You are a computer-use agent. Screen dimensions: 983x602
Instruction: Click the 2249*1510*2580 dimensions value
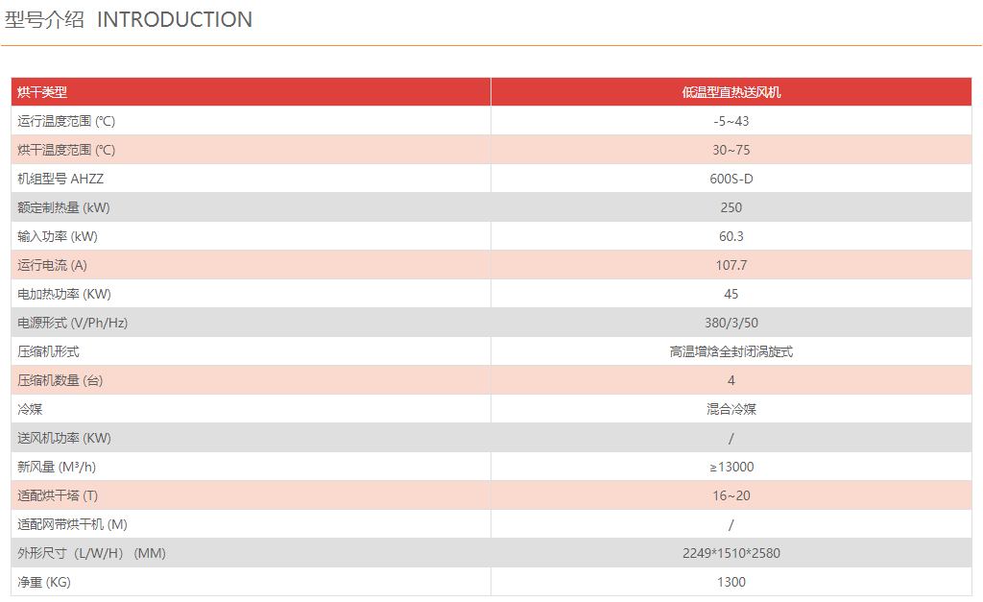[x=731, y=553]
